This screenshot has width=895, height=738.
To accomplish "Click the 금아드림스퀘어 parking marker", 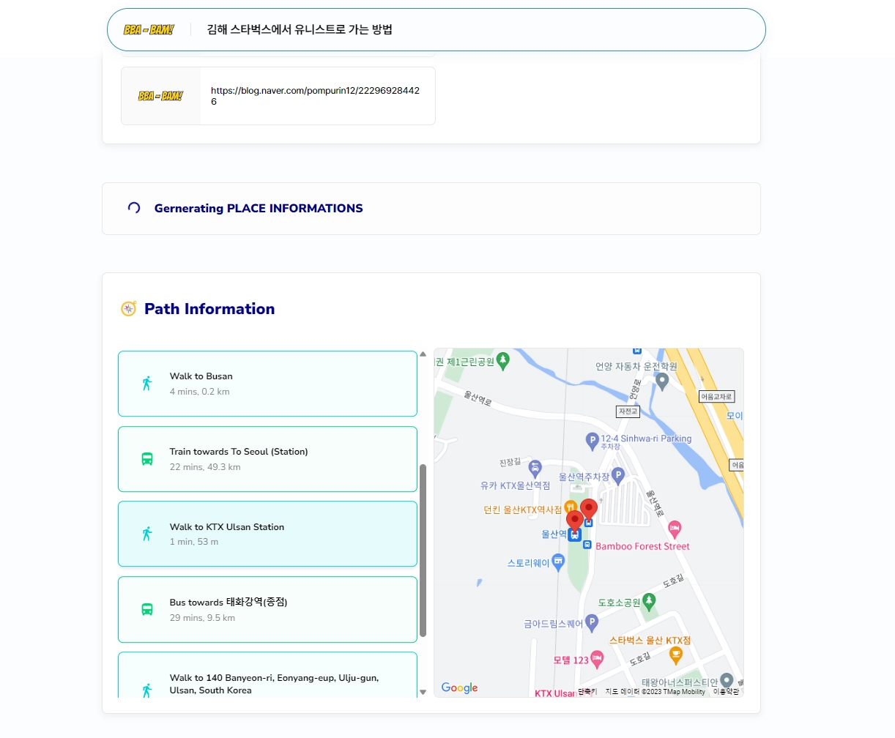I will pyautogui.click(x=592, y=623).
